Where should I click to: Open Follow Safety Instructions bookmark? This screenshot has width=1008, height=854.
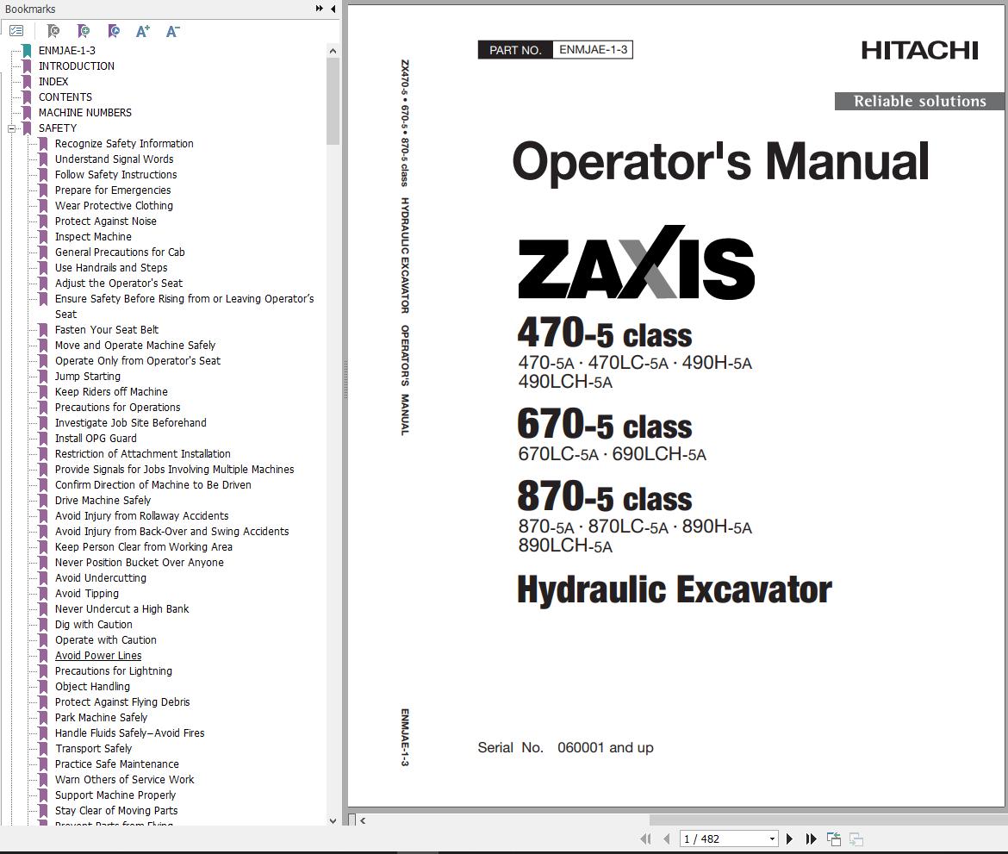pyautogui.click(x=115, y=174)
